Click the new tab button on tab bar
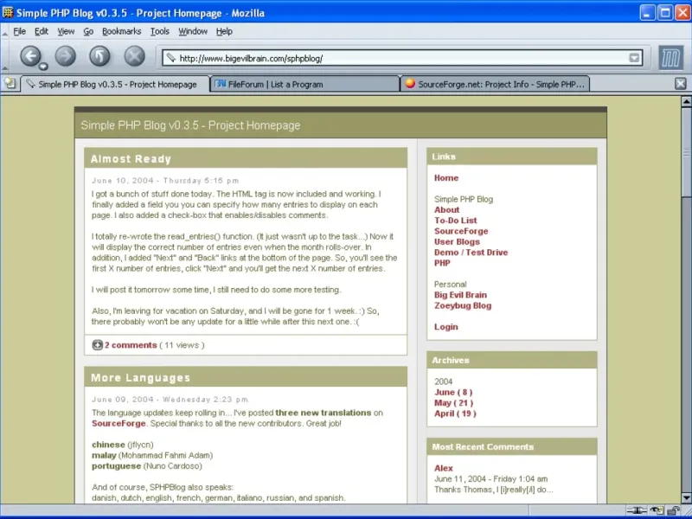Viewport: 692px width, 519px height. tap(10, 83)
